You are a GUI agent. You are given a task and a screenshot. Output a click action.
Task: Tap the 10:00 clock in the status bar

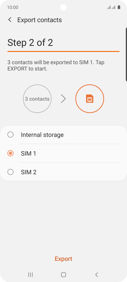12,7
